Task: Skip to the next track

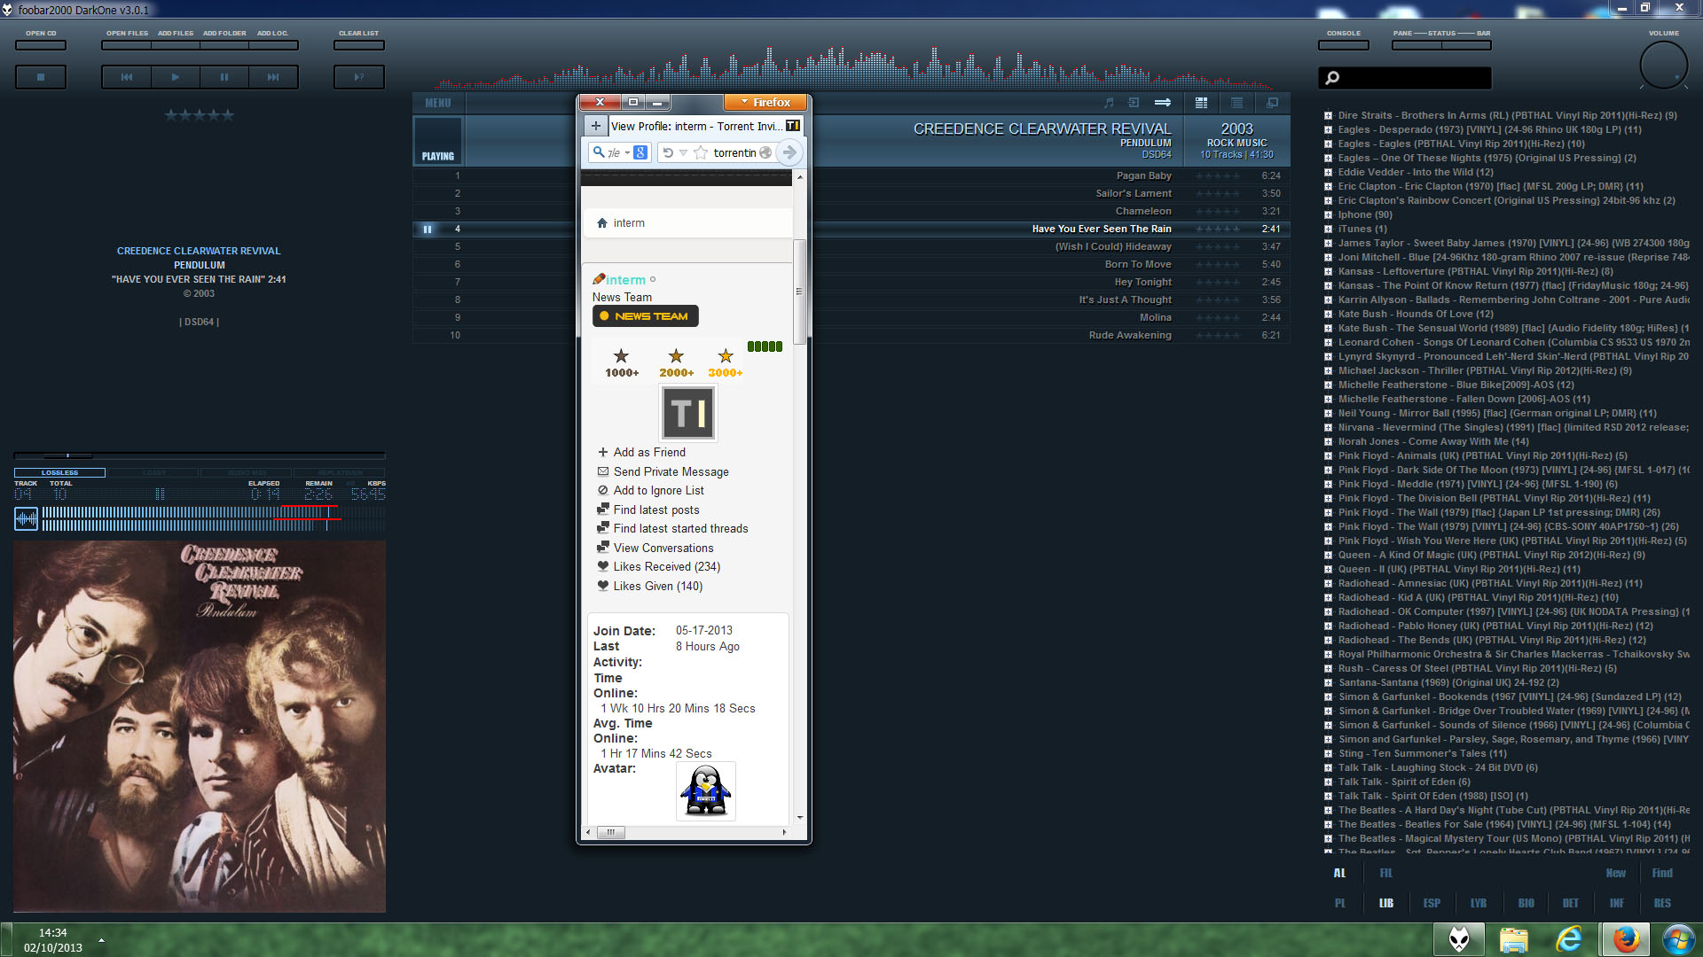Action: [273, 77]
